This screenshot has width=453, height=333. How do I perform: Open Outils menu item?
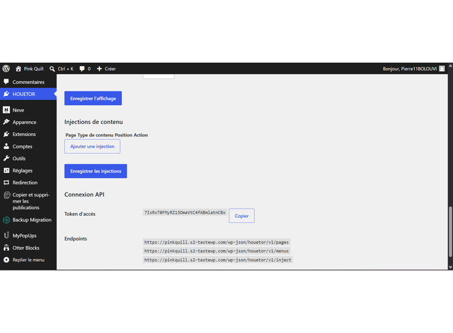click(x=28, y=159)
